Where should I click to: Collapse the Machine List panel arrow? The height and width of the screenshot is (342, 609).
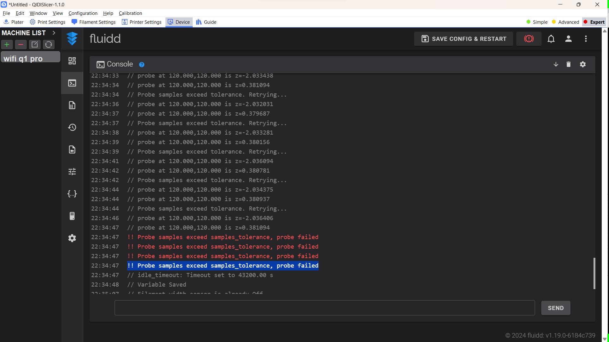[54, 33]
